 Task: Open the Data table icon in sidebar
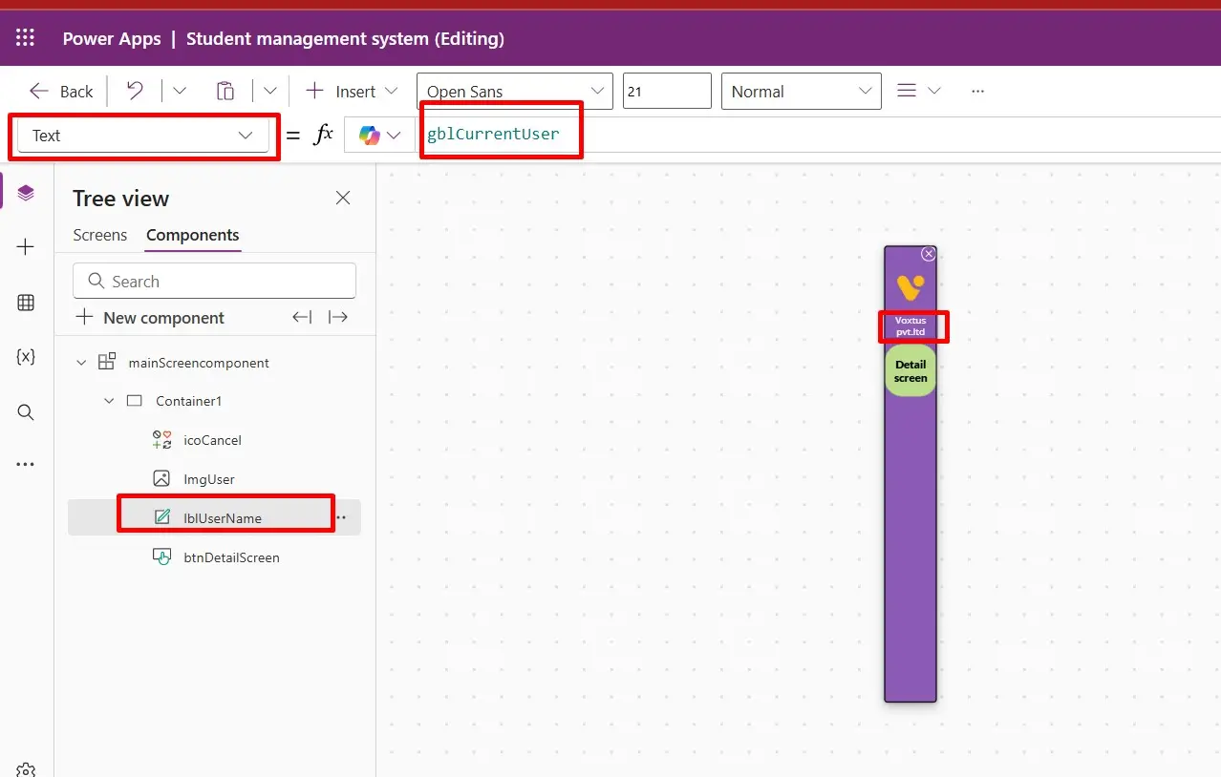click(26, 303)
